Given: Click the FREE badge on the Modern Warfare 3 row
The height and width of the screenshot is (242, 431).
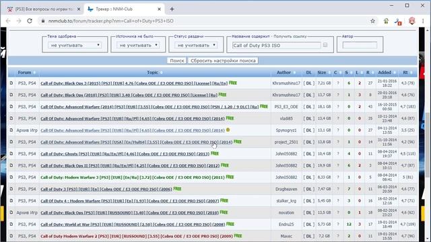Looking at the screenshot, I should (x=230, y=177).
